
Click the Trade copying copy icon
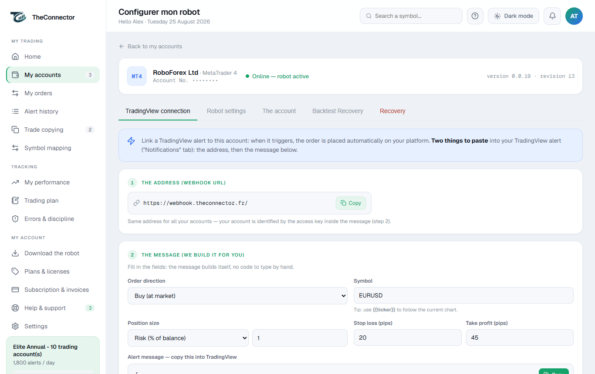[x=15, y=130]
